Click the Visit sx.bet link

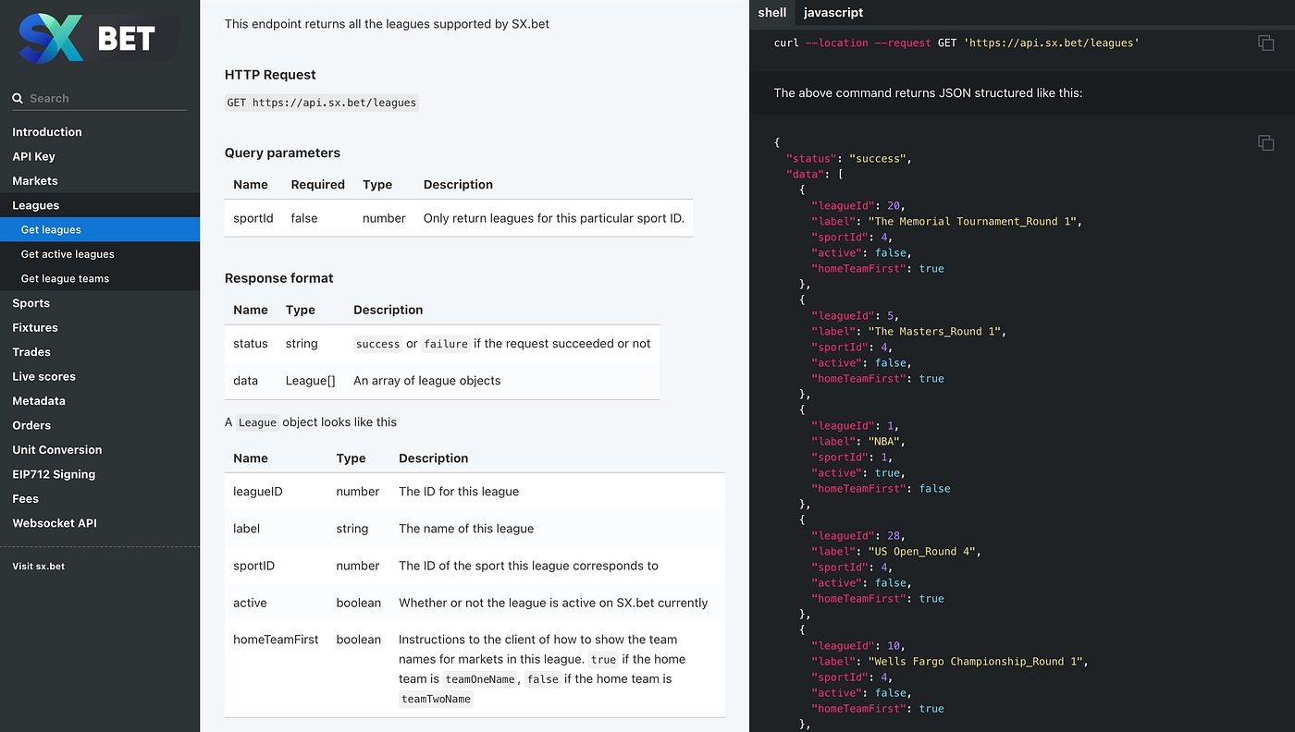pyautogui.click(x=39, y=566)
